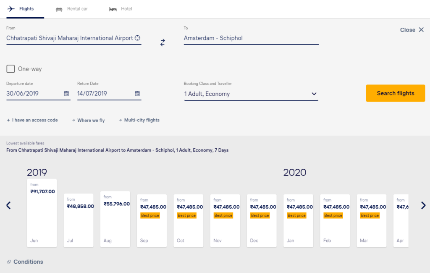Viewport: 430px width, 273px height.
Task: Switch to the Hotel tab
Action: coord(121,9)
